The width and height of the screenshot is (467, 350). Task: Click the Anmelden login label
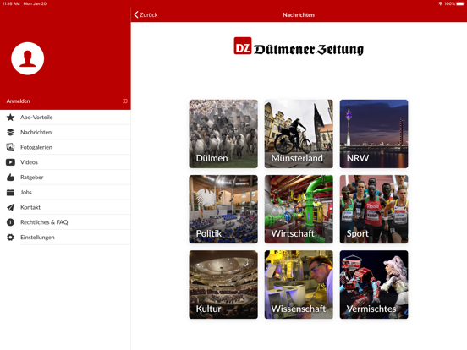18,101
